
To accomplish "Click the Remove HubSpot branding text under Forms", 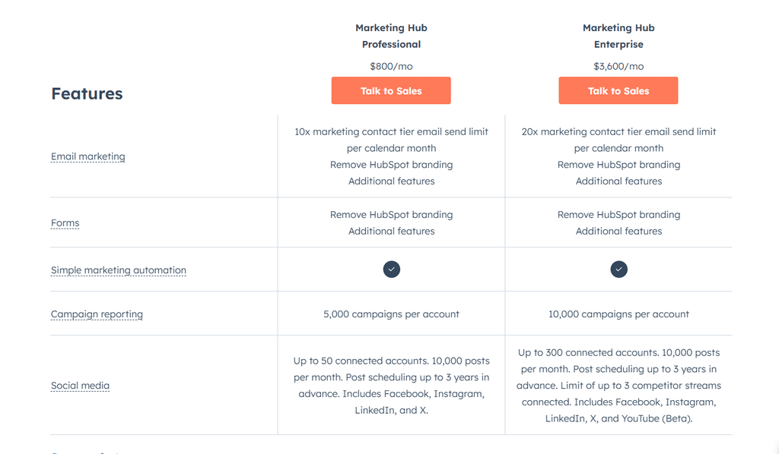I will click(391, 214).
